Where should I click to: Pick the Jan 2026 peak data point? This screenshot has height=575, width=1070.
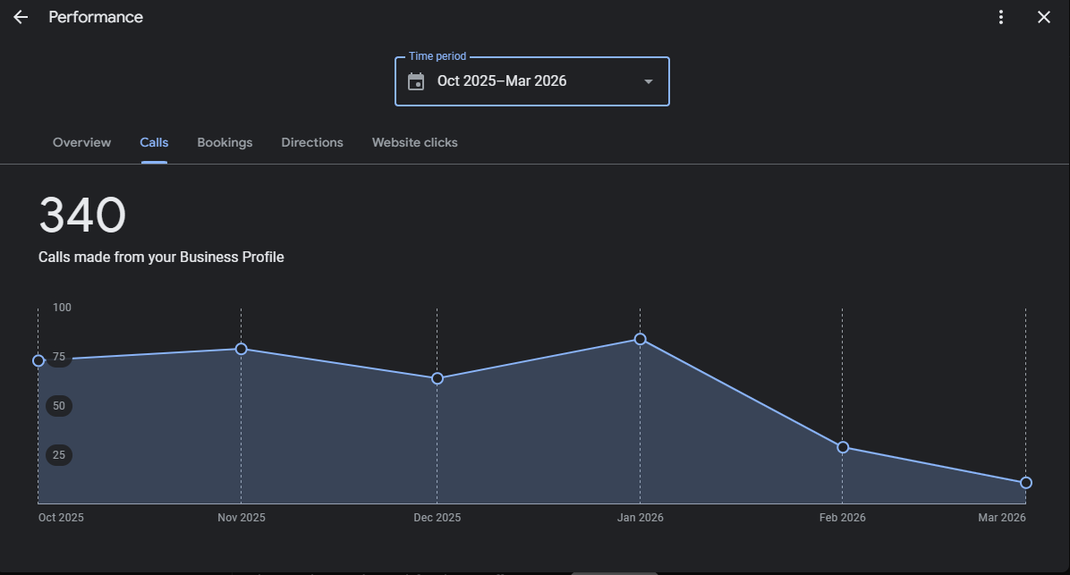640,339
